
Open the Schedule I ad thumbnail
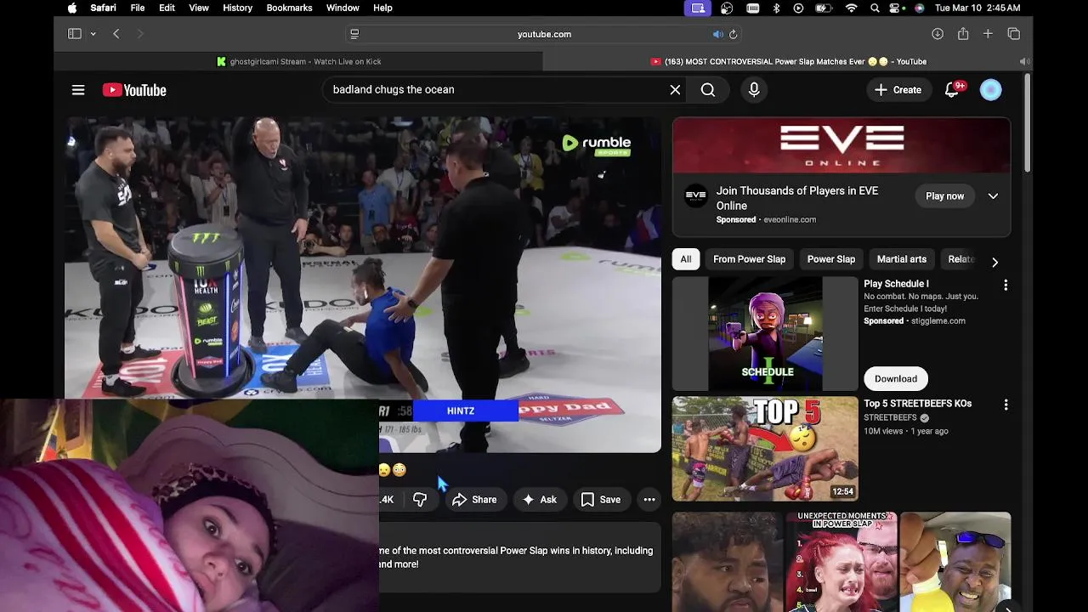[765, 333]
